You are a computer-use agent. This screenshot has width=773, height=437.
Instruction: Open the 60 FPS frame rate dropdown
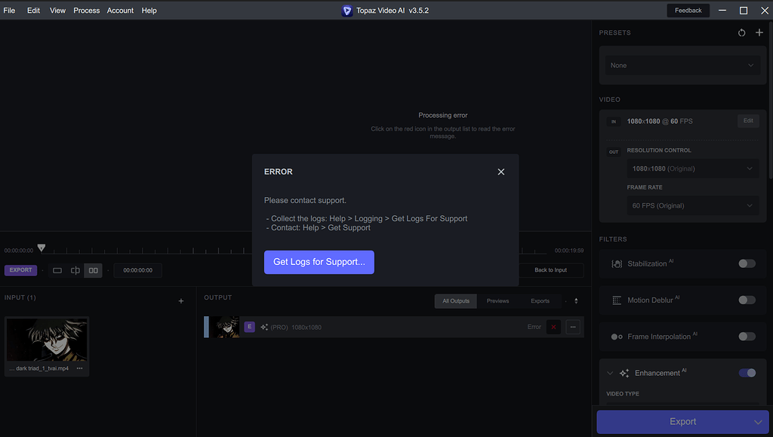tap(692, 205)
